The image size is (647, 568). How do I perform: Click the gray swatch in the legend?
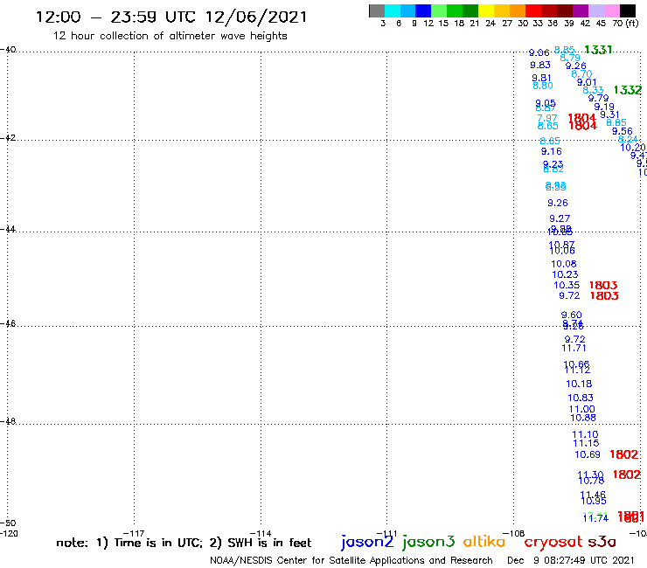377,10
